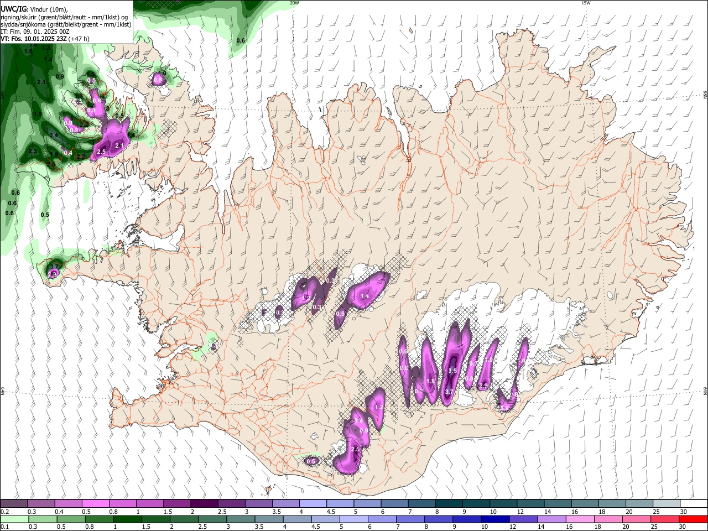Select the darkest green rain legend swatch
The image size is (708, 531).
pos(128,519)
